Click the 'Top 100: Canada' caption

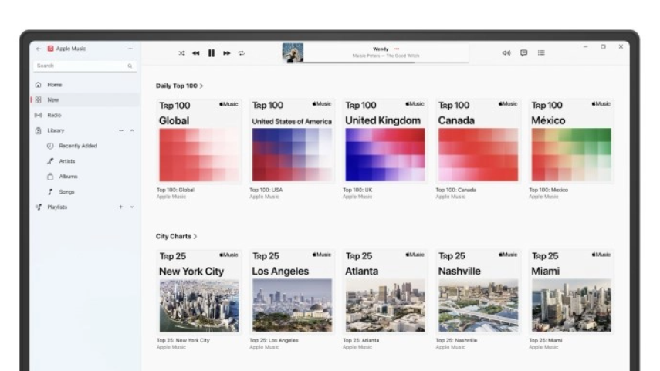point(456,190)
